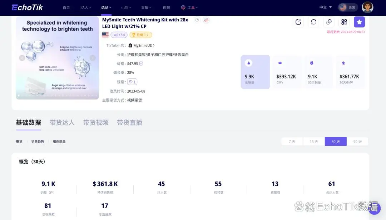The height and width of the screenshot is (220, 386).
Task: Click the 61 总达人数 overview value
Action: [x=332, y=184]
